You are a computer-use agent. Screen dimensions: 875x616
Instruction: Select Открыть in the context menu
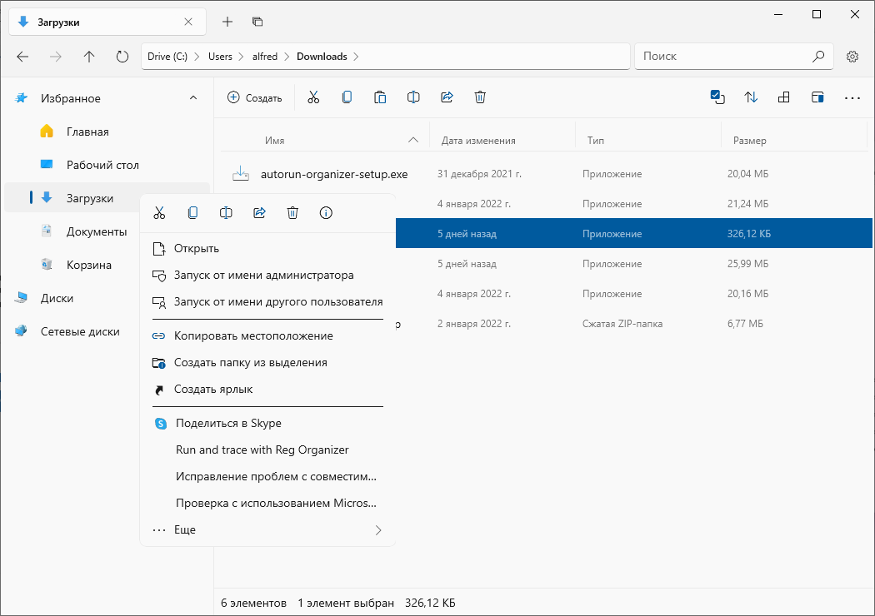tap(267, 249)
